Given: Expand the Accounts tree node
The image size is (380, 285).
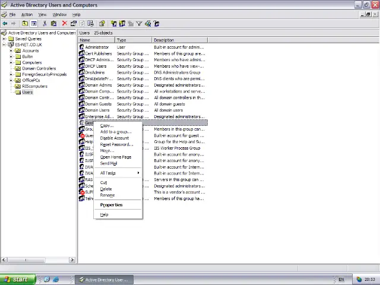Looking at the screenshot, I should [x=11, y=50].
